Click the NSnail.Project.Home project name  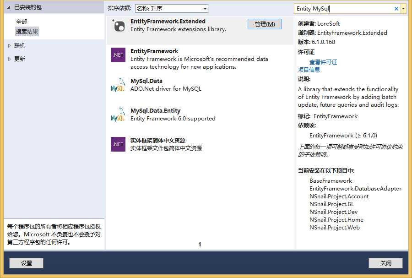tap(336, 220)
